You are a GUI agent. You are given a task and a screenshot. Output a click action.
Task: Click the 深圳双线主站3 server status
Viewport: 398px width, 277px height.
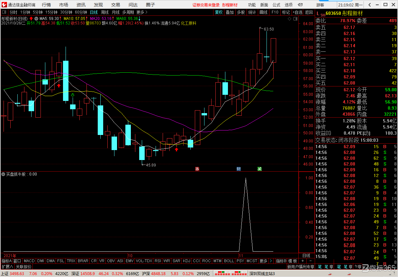[x=262, y=274]
